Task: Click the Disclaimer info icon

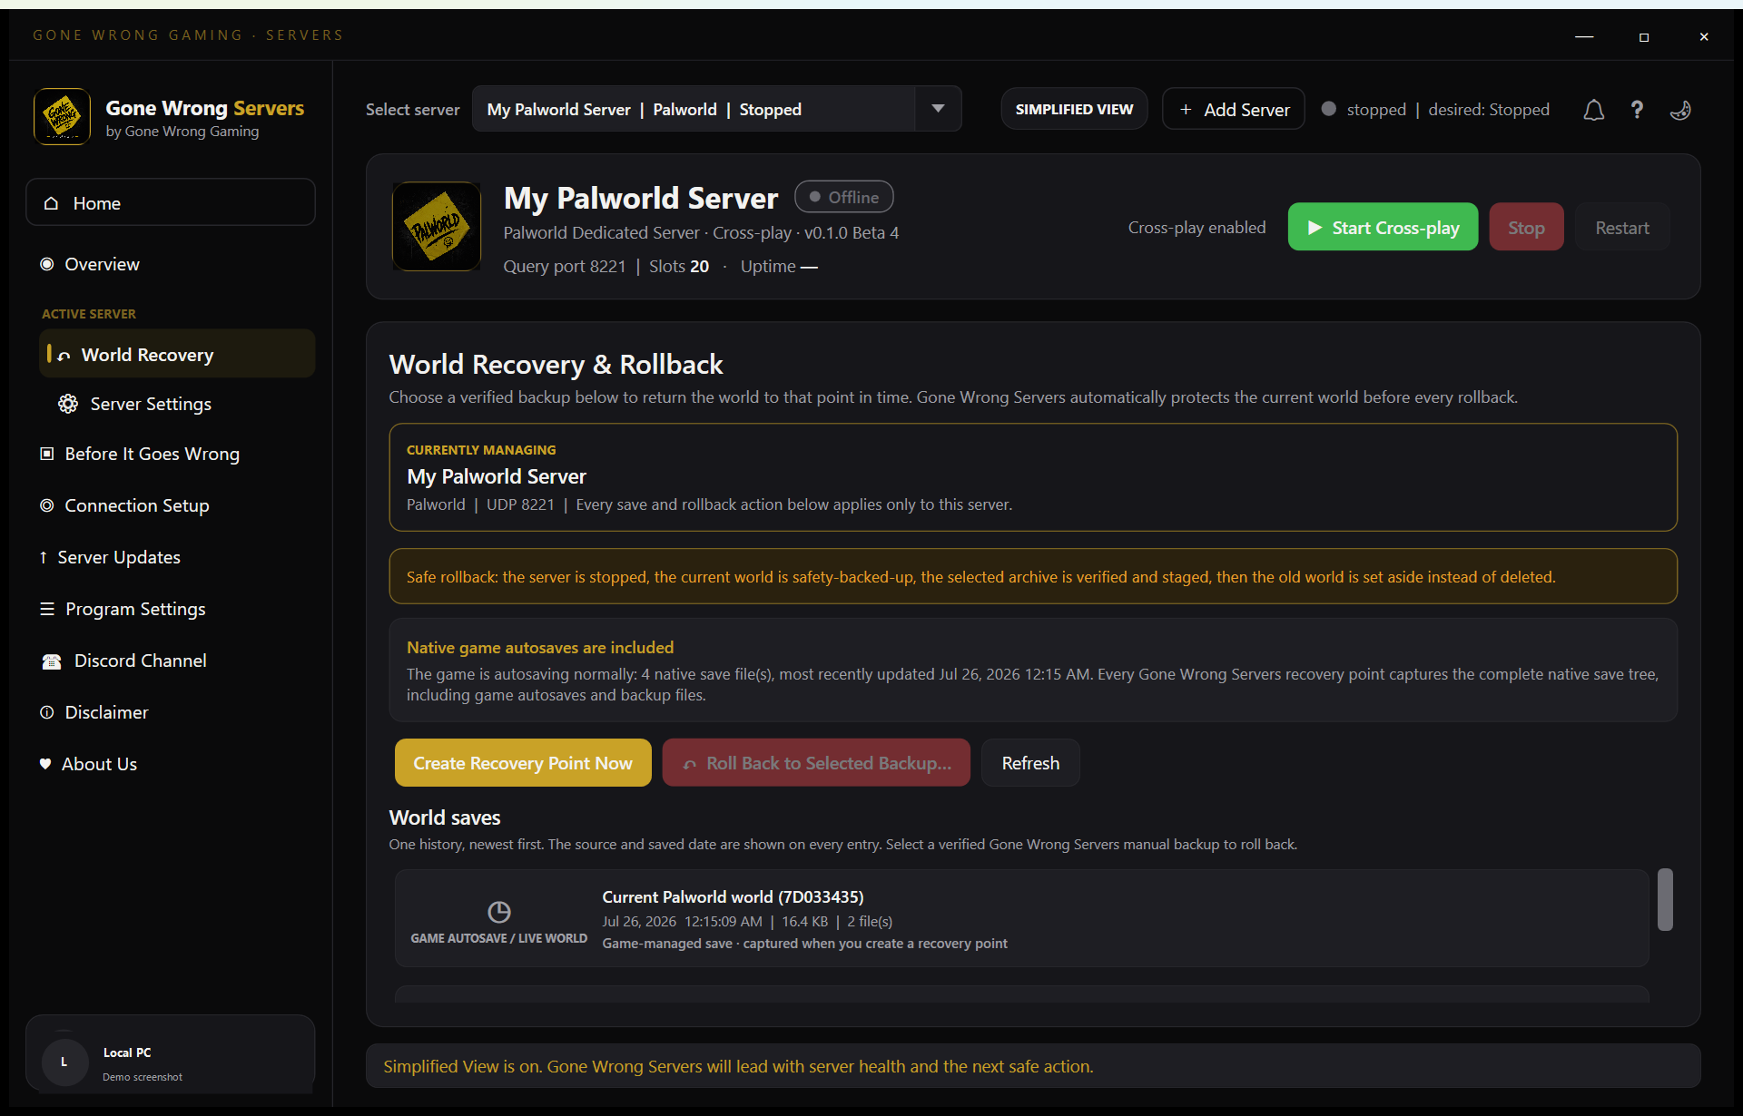Action: tap(46, 712)
